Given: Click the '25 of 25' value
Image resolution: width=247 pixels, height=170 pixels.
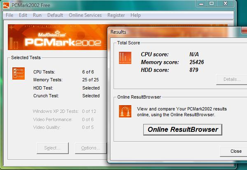Looking at the screenshot, I should pyautogui.click(x=91, y=80).
